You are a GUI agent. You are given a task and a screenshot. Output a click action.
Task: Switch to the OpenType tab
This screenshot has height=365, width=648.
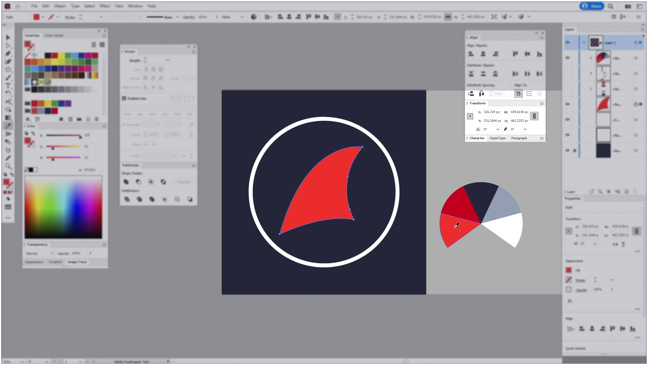498,138
